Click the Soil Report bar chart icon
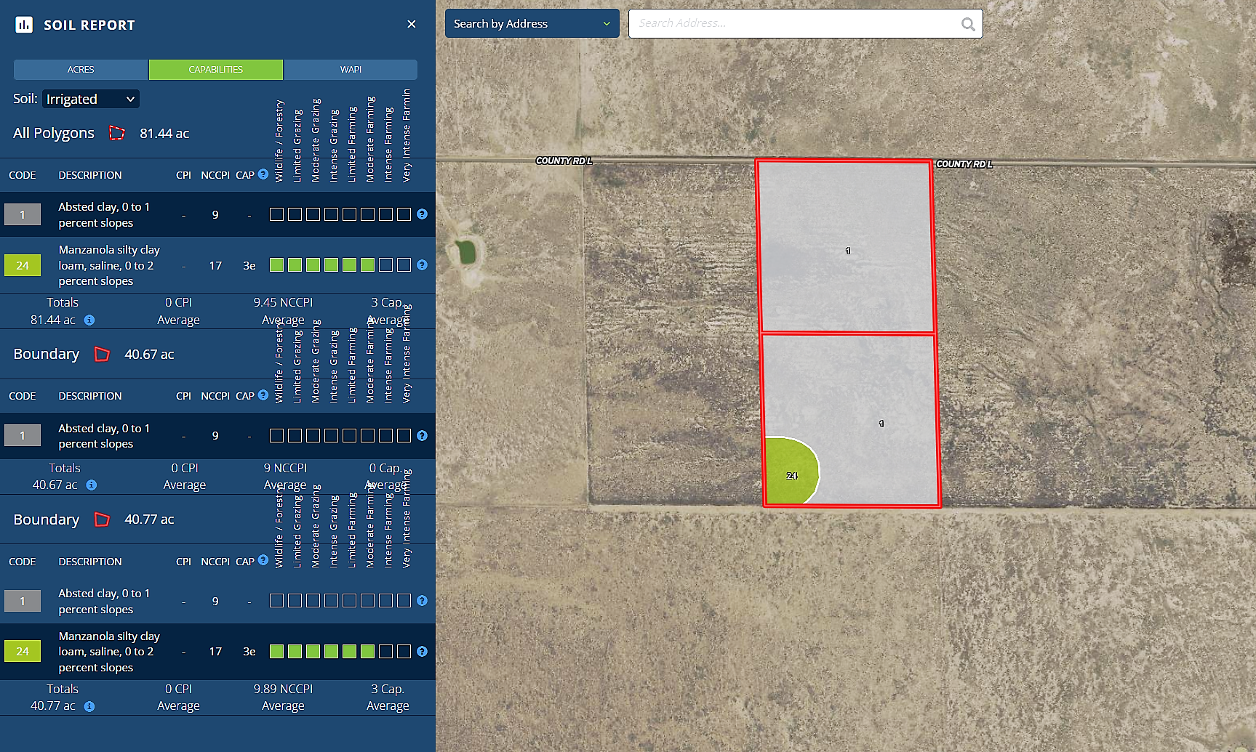The width and height of the screenshot is (1256, 752). click(x=24, y=25)
